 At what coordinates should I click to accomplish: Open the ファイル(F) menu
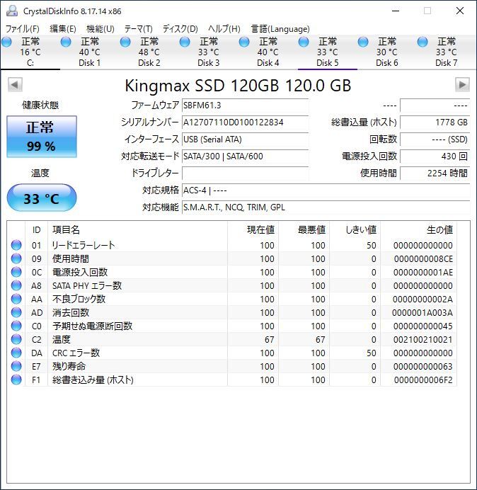pyautogui.click(x=23, y=29)
